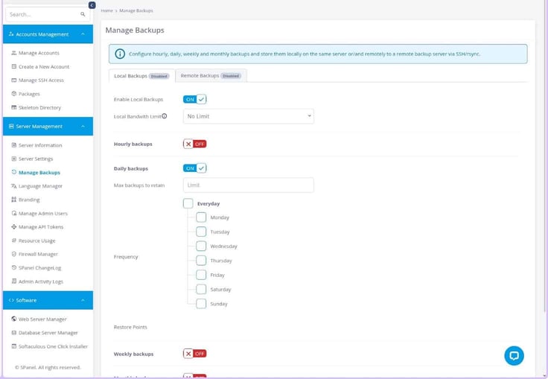The height and width of the screenshot is (379, 548).
Task: Open Resource Usage page
Action: point(36,241)
